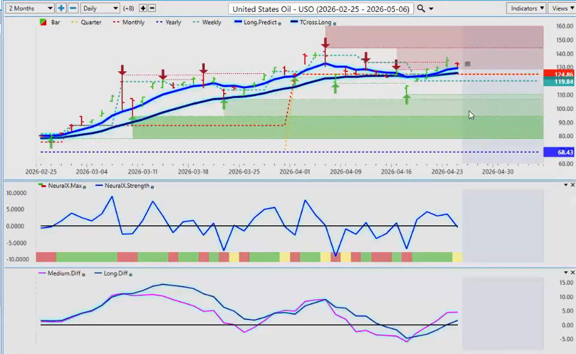Click the magnifying glass symbol search icon
Image resolution: width=576 pixels, height=354 pixels.
click(x=421, y=8)
